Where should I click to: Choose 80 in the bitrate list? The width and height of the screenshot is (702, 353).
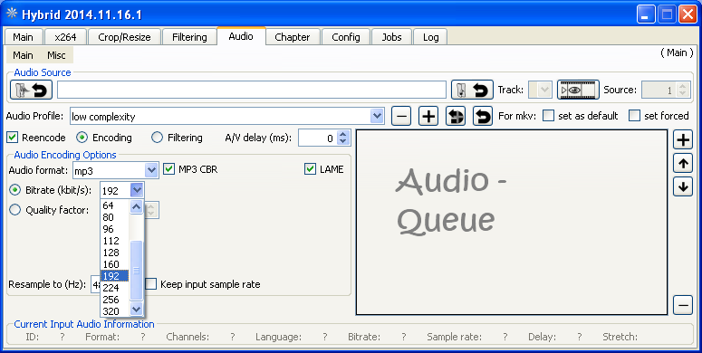[x=115, y=217]
